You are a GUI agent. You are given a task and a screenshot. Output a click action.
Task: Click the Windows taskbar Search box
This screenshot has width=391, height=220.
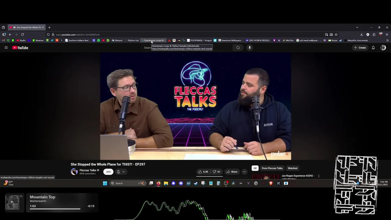point(128,183)
